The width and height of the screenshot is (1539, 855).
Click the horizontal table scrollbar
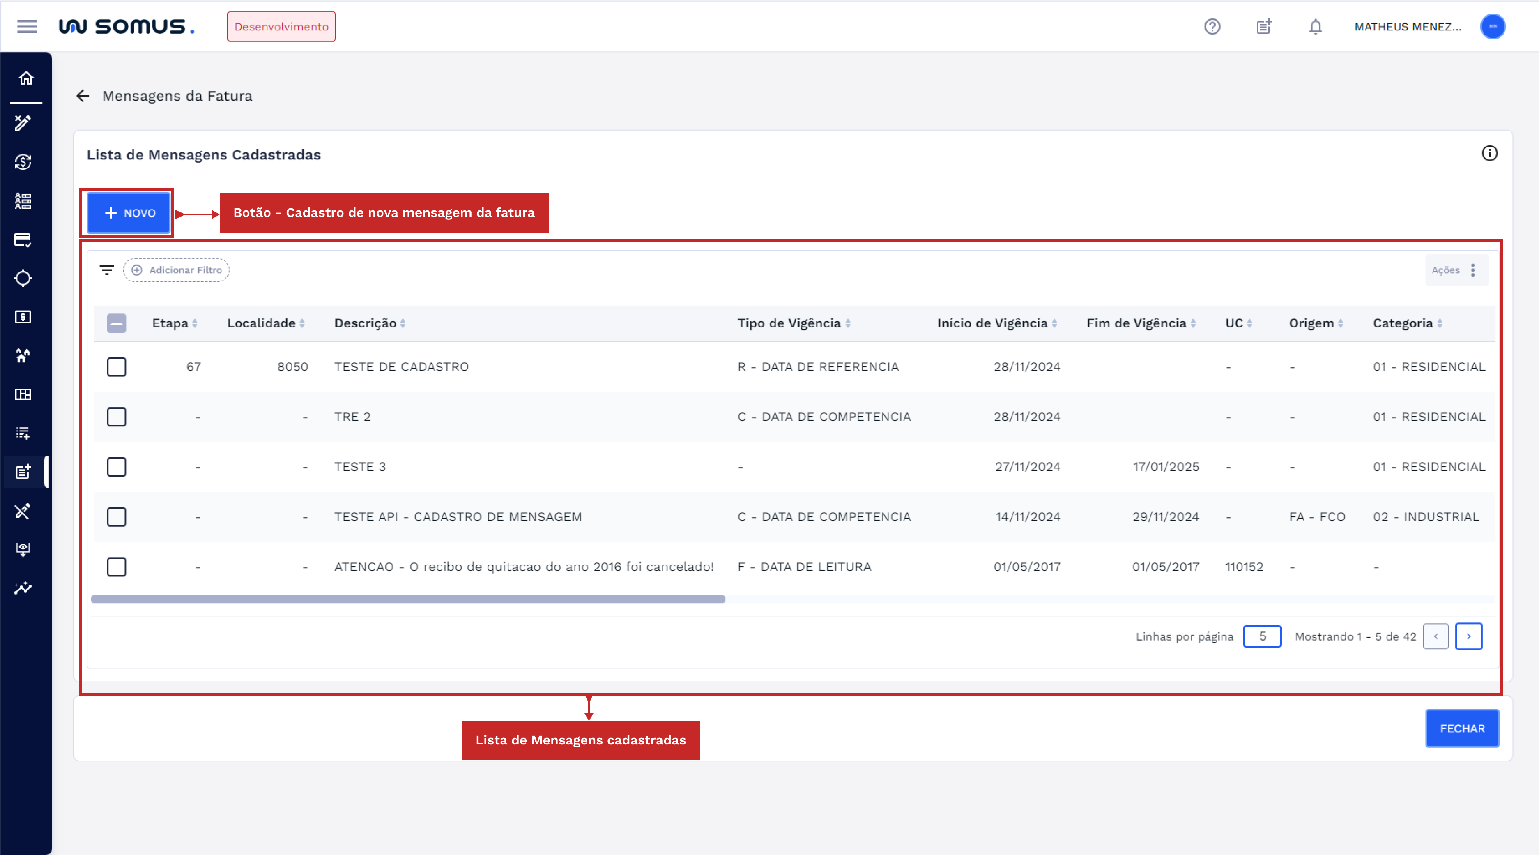point(407,599)
